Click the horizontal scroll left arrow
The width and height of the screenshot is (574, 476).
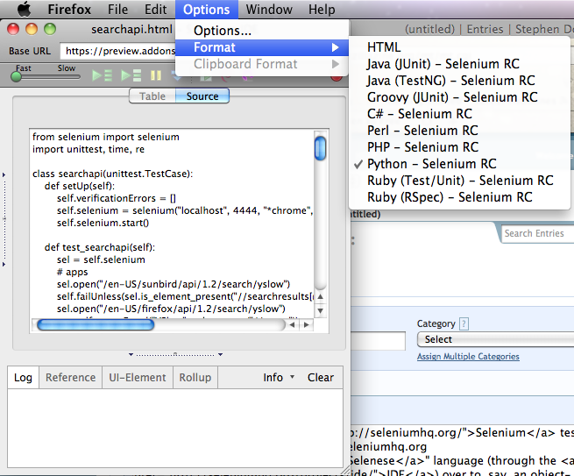point(292,324)
